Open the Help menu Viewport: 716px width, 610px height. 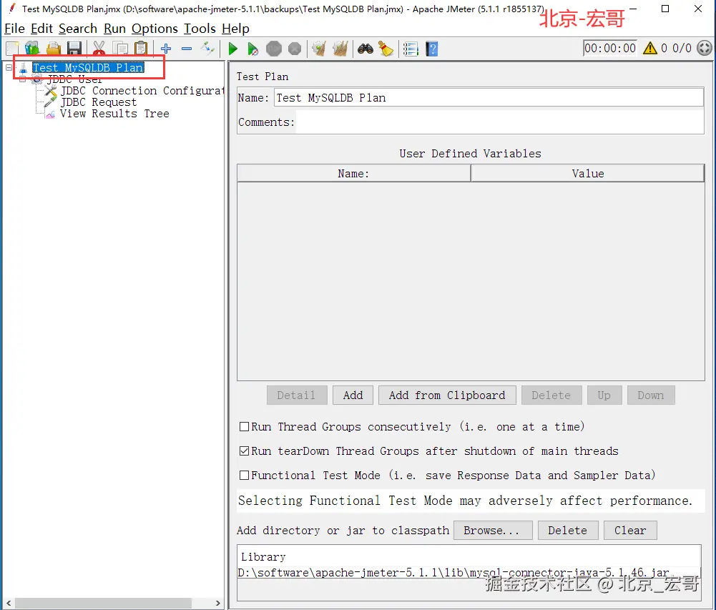(x=235, y=29)
